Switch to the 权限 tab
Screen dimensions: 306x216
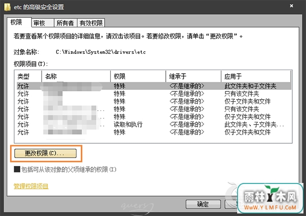coord(19,22)
